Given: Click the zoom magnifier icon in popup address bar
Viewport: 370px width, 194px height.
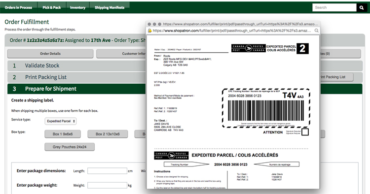Looking at the screenshot, I should coord(316,31).
